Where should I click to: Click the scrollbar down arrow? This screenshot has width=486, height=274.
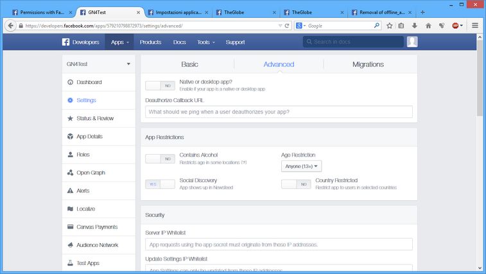point(480,268)
